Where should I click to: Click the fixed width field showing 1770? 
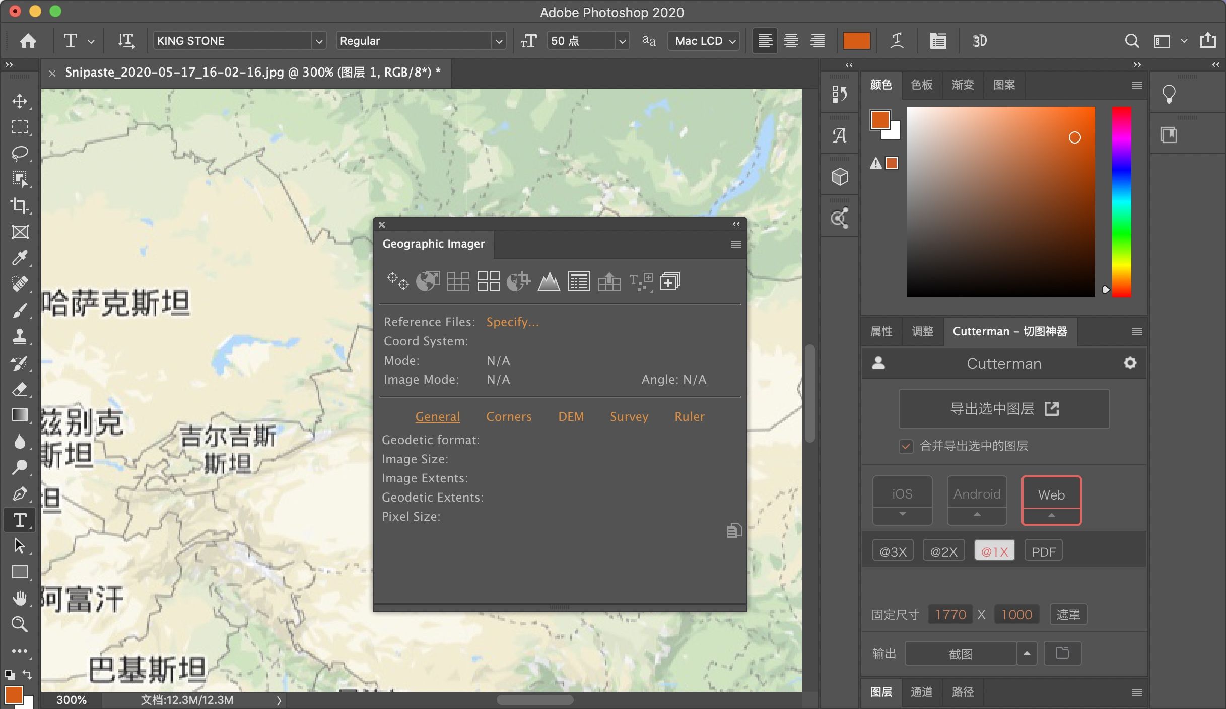(950, 615)
